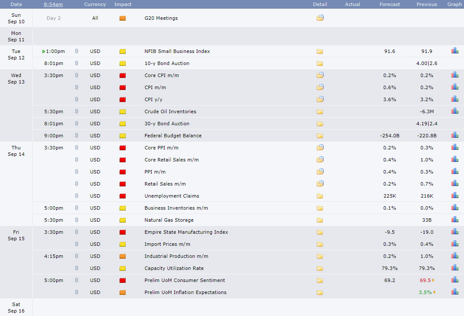Image resolution: width=464 pixels, height=316 pixels.
Task: Open detail folder for Core CPI m/m
Action: click(320, 75)
